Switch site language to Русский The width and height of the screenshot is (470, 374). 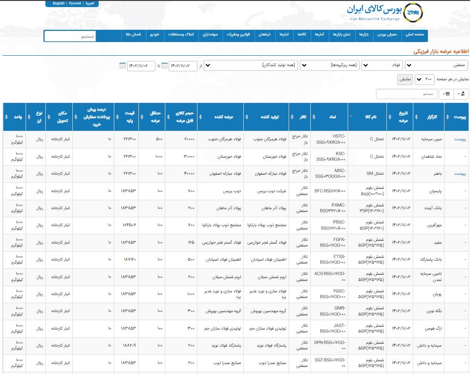[75, 3]
